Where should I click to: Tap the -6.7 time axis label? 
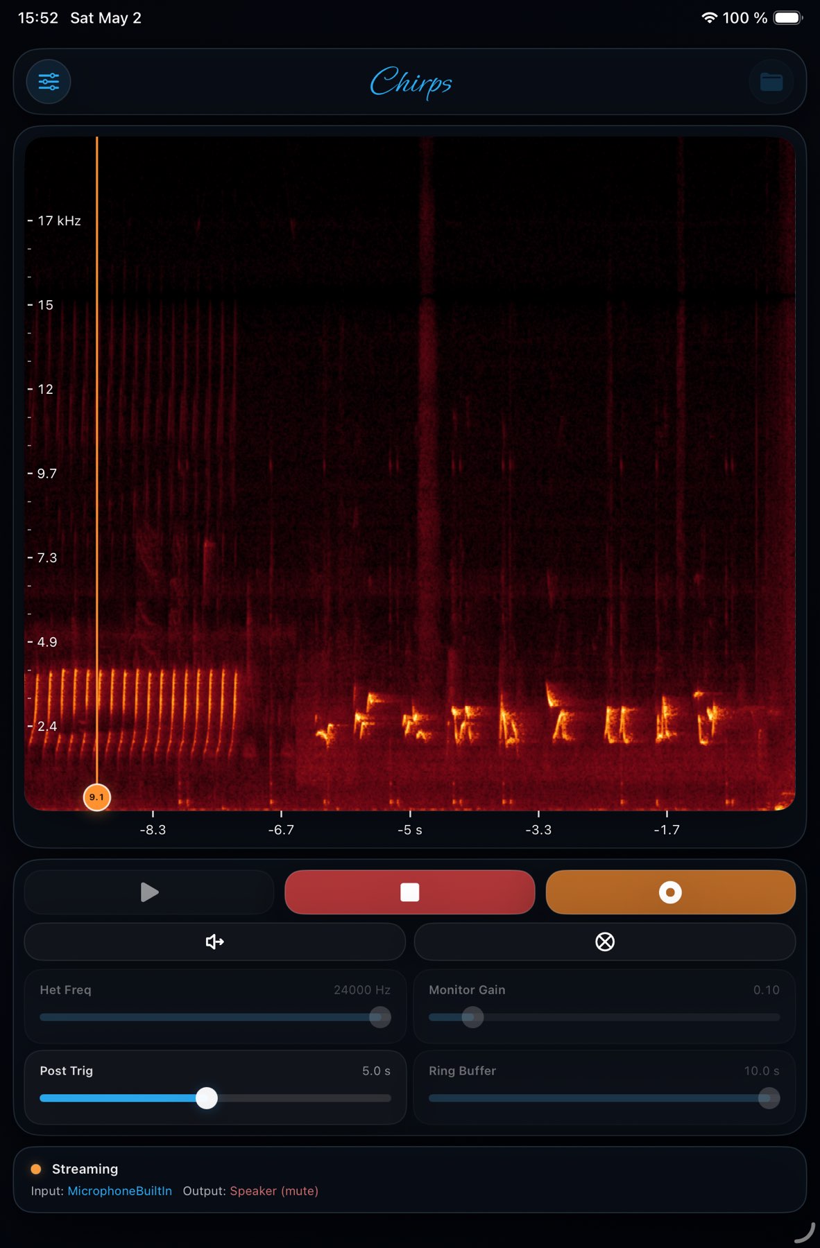pyautogui.click(x=281, y=830)
